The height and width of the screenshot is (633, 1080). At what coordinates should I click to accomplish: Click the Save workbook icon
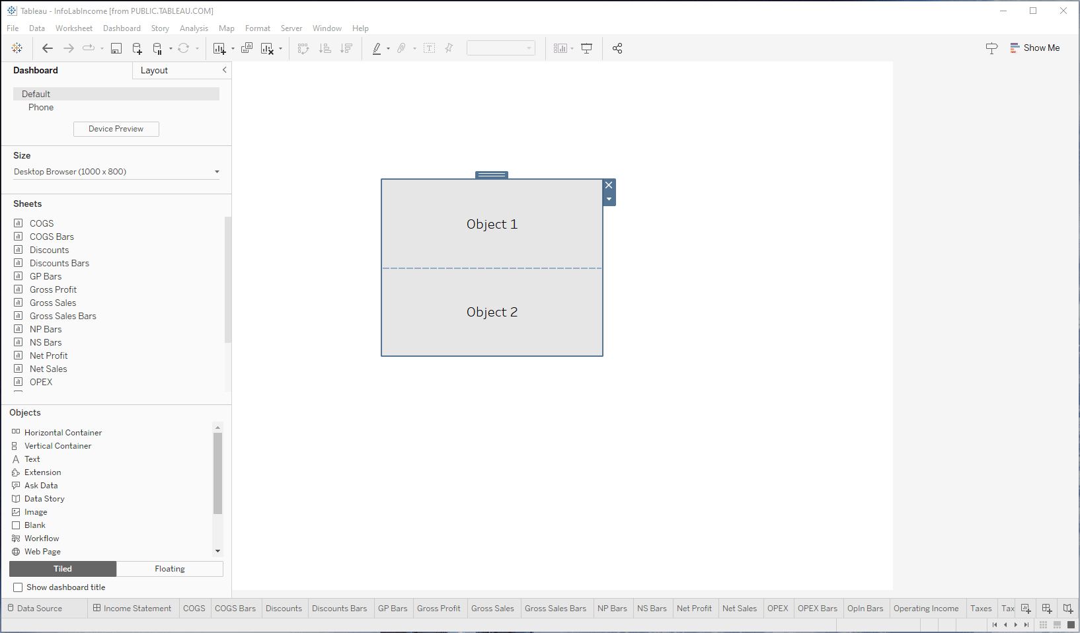pos(116,48)
